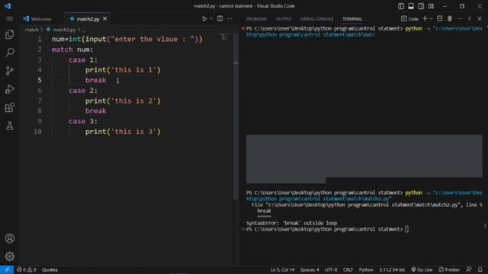
Task: Click match2.py in the breadcrumb
Action: point(64,30)
